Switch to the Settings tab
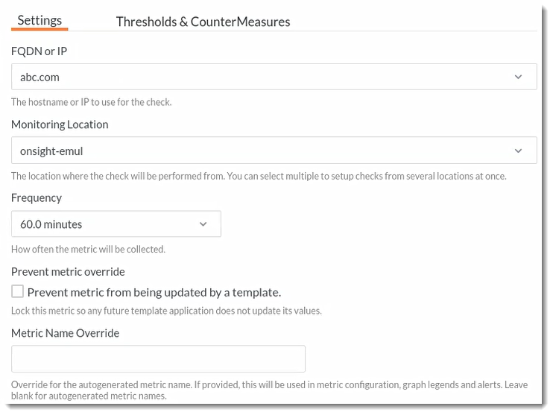 39,21
